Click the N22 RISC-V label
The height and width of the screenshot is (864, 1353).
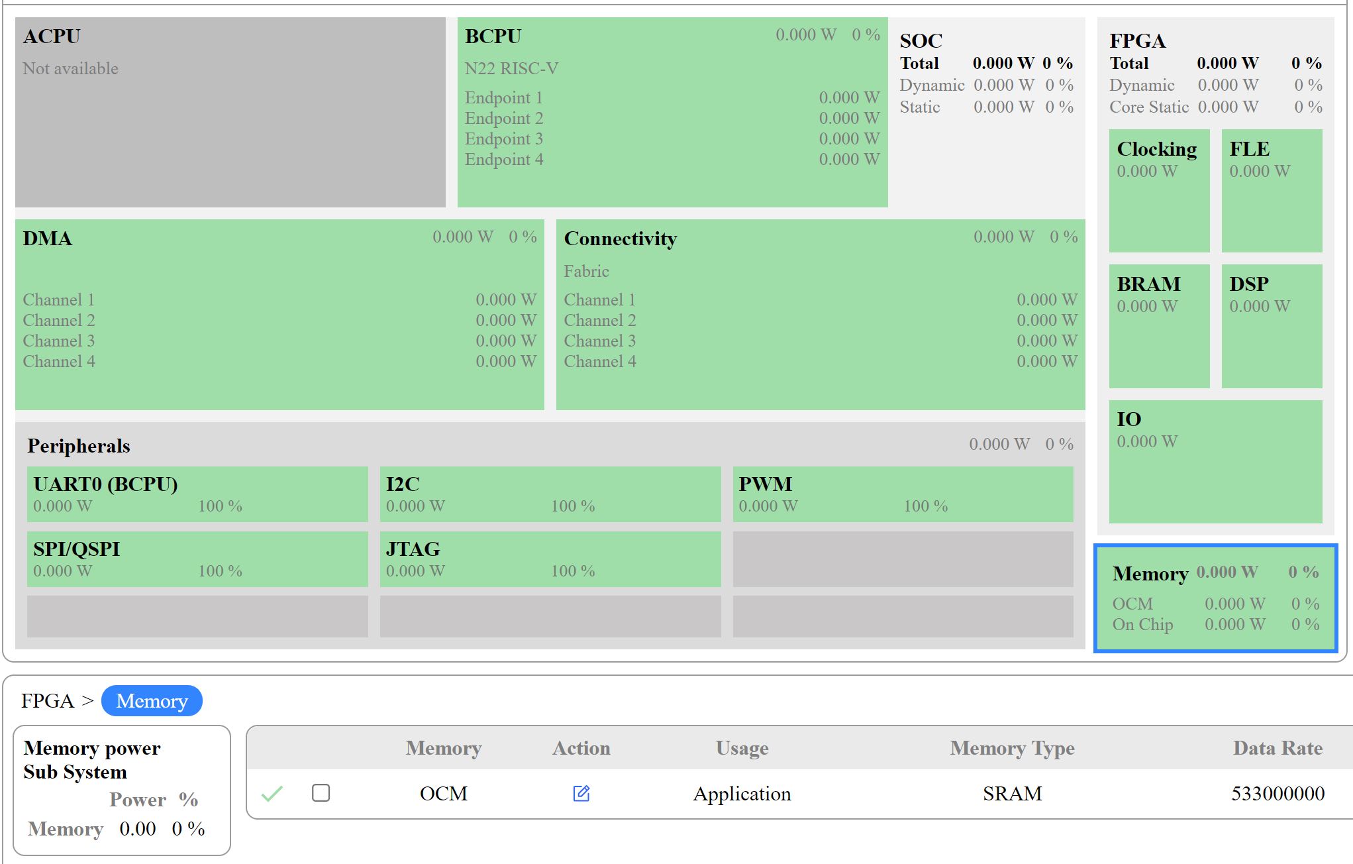511,69
